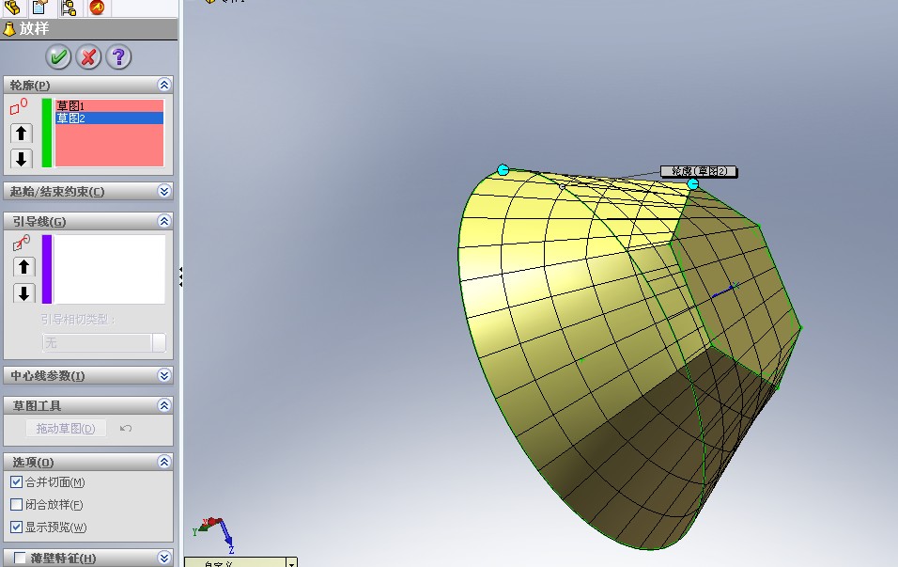Viewport: 898px width, 567px height.
Task: Click the profile selection icon beside 轮廓 list
Action: coord(19,106)
